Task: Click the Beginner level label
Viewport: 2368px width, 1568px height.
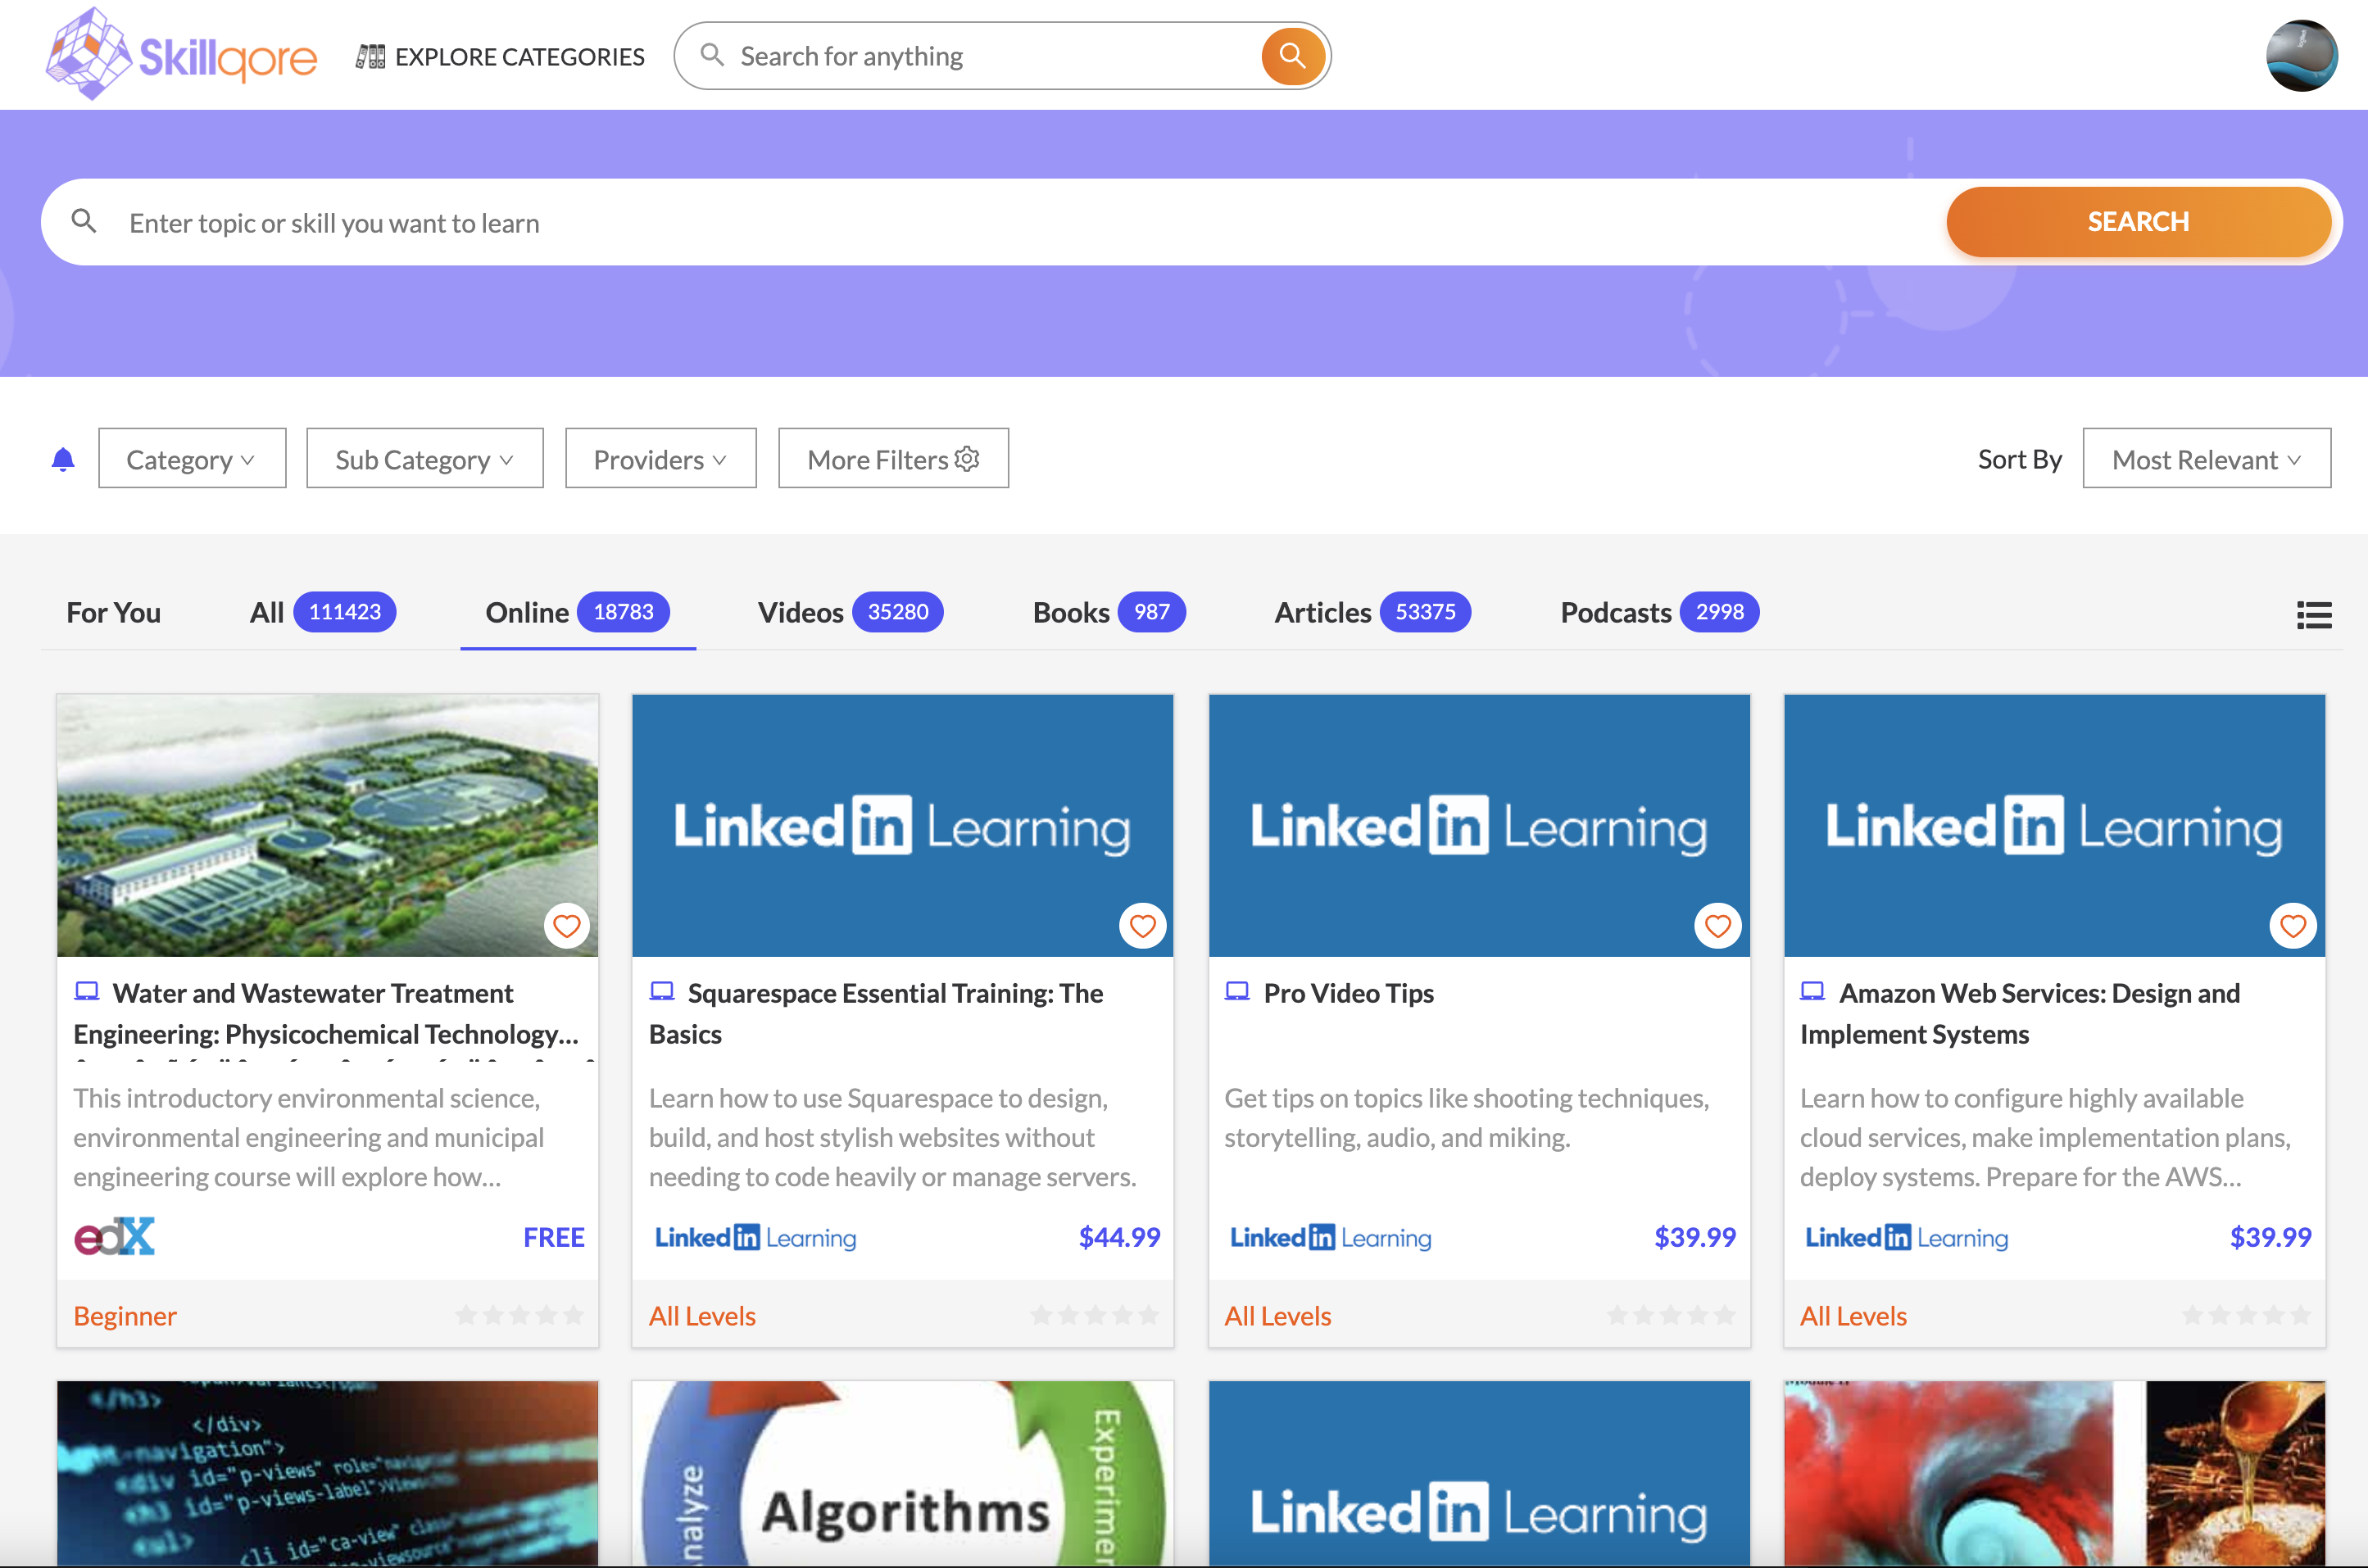Action: click(x=125, y=1315)
